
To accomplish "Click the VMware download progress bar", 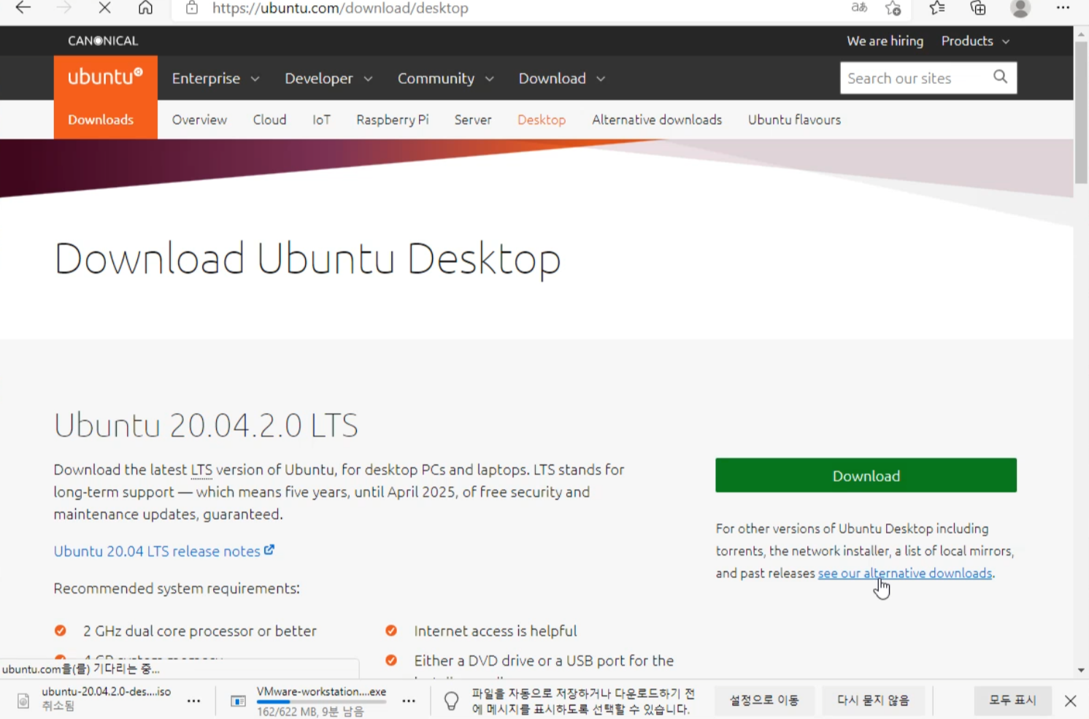I will pyautogui.click(x=321, y=701).
